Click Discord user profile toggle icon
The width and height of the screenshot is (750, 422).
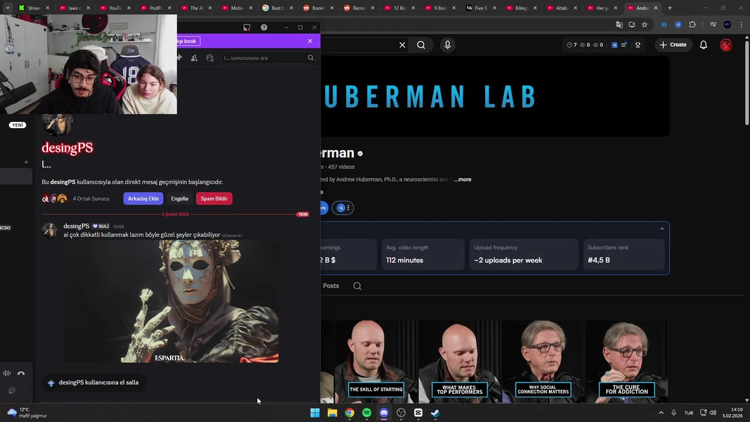[210, 58]
